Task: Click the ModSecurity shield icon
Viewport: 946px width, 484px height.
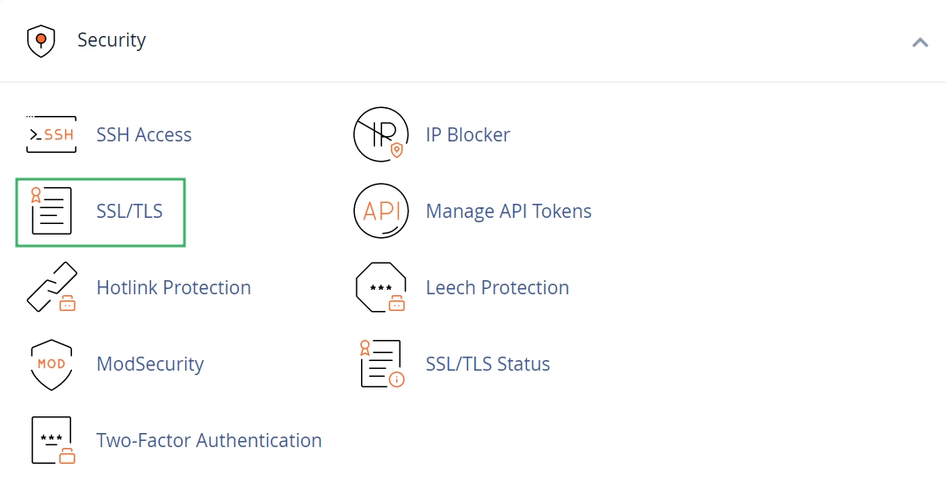Action: [x=51, y=365]
